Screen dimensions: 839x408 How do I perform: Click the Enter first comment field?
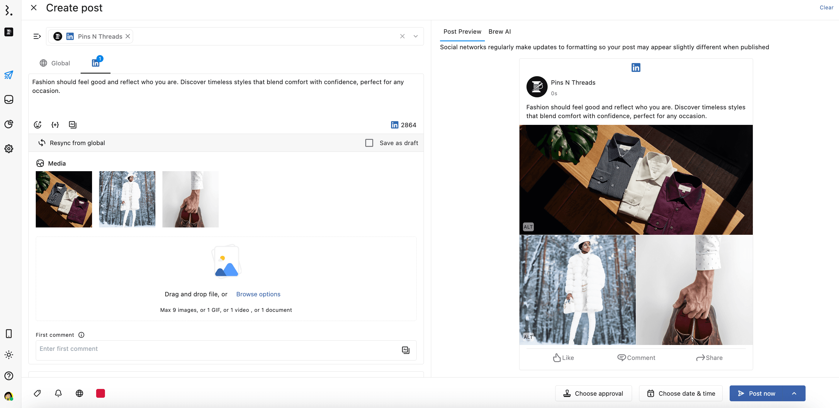[215, 349]
